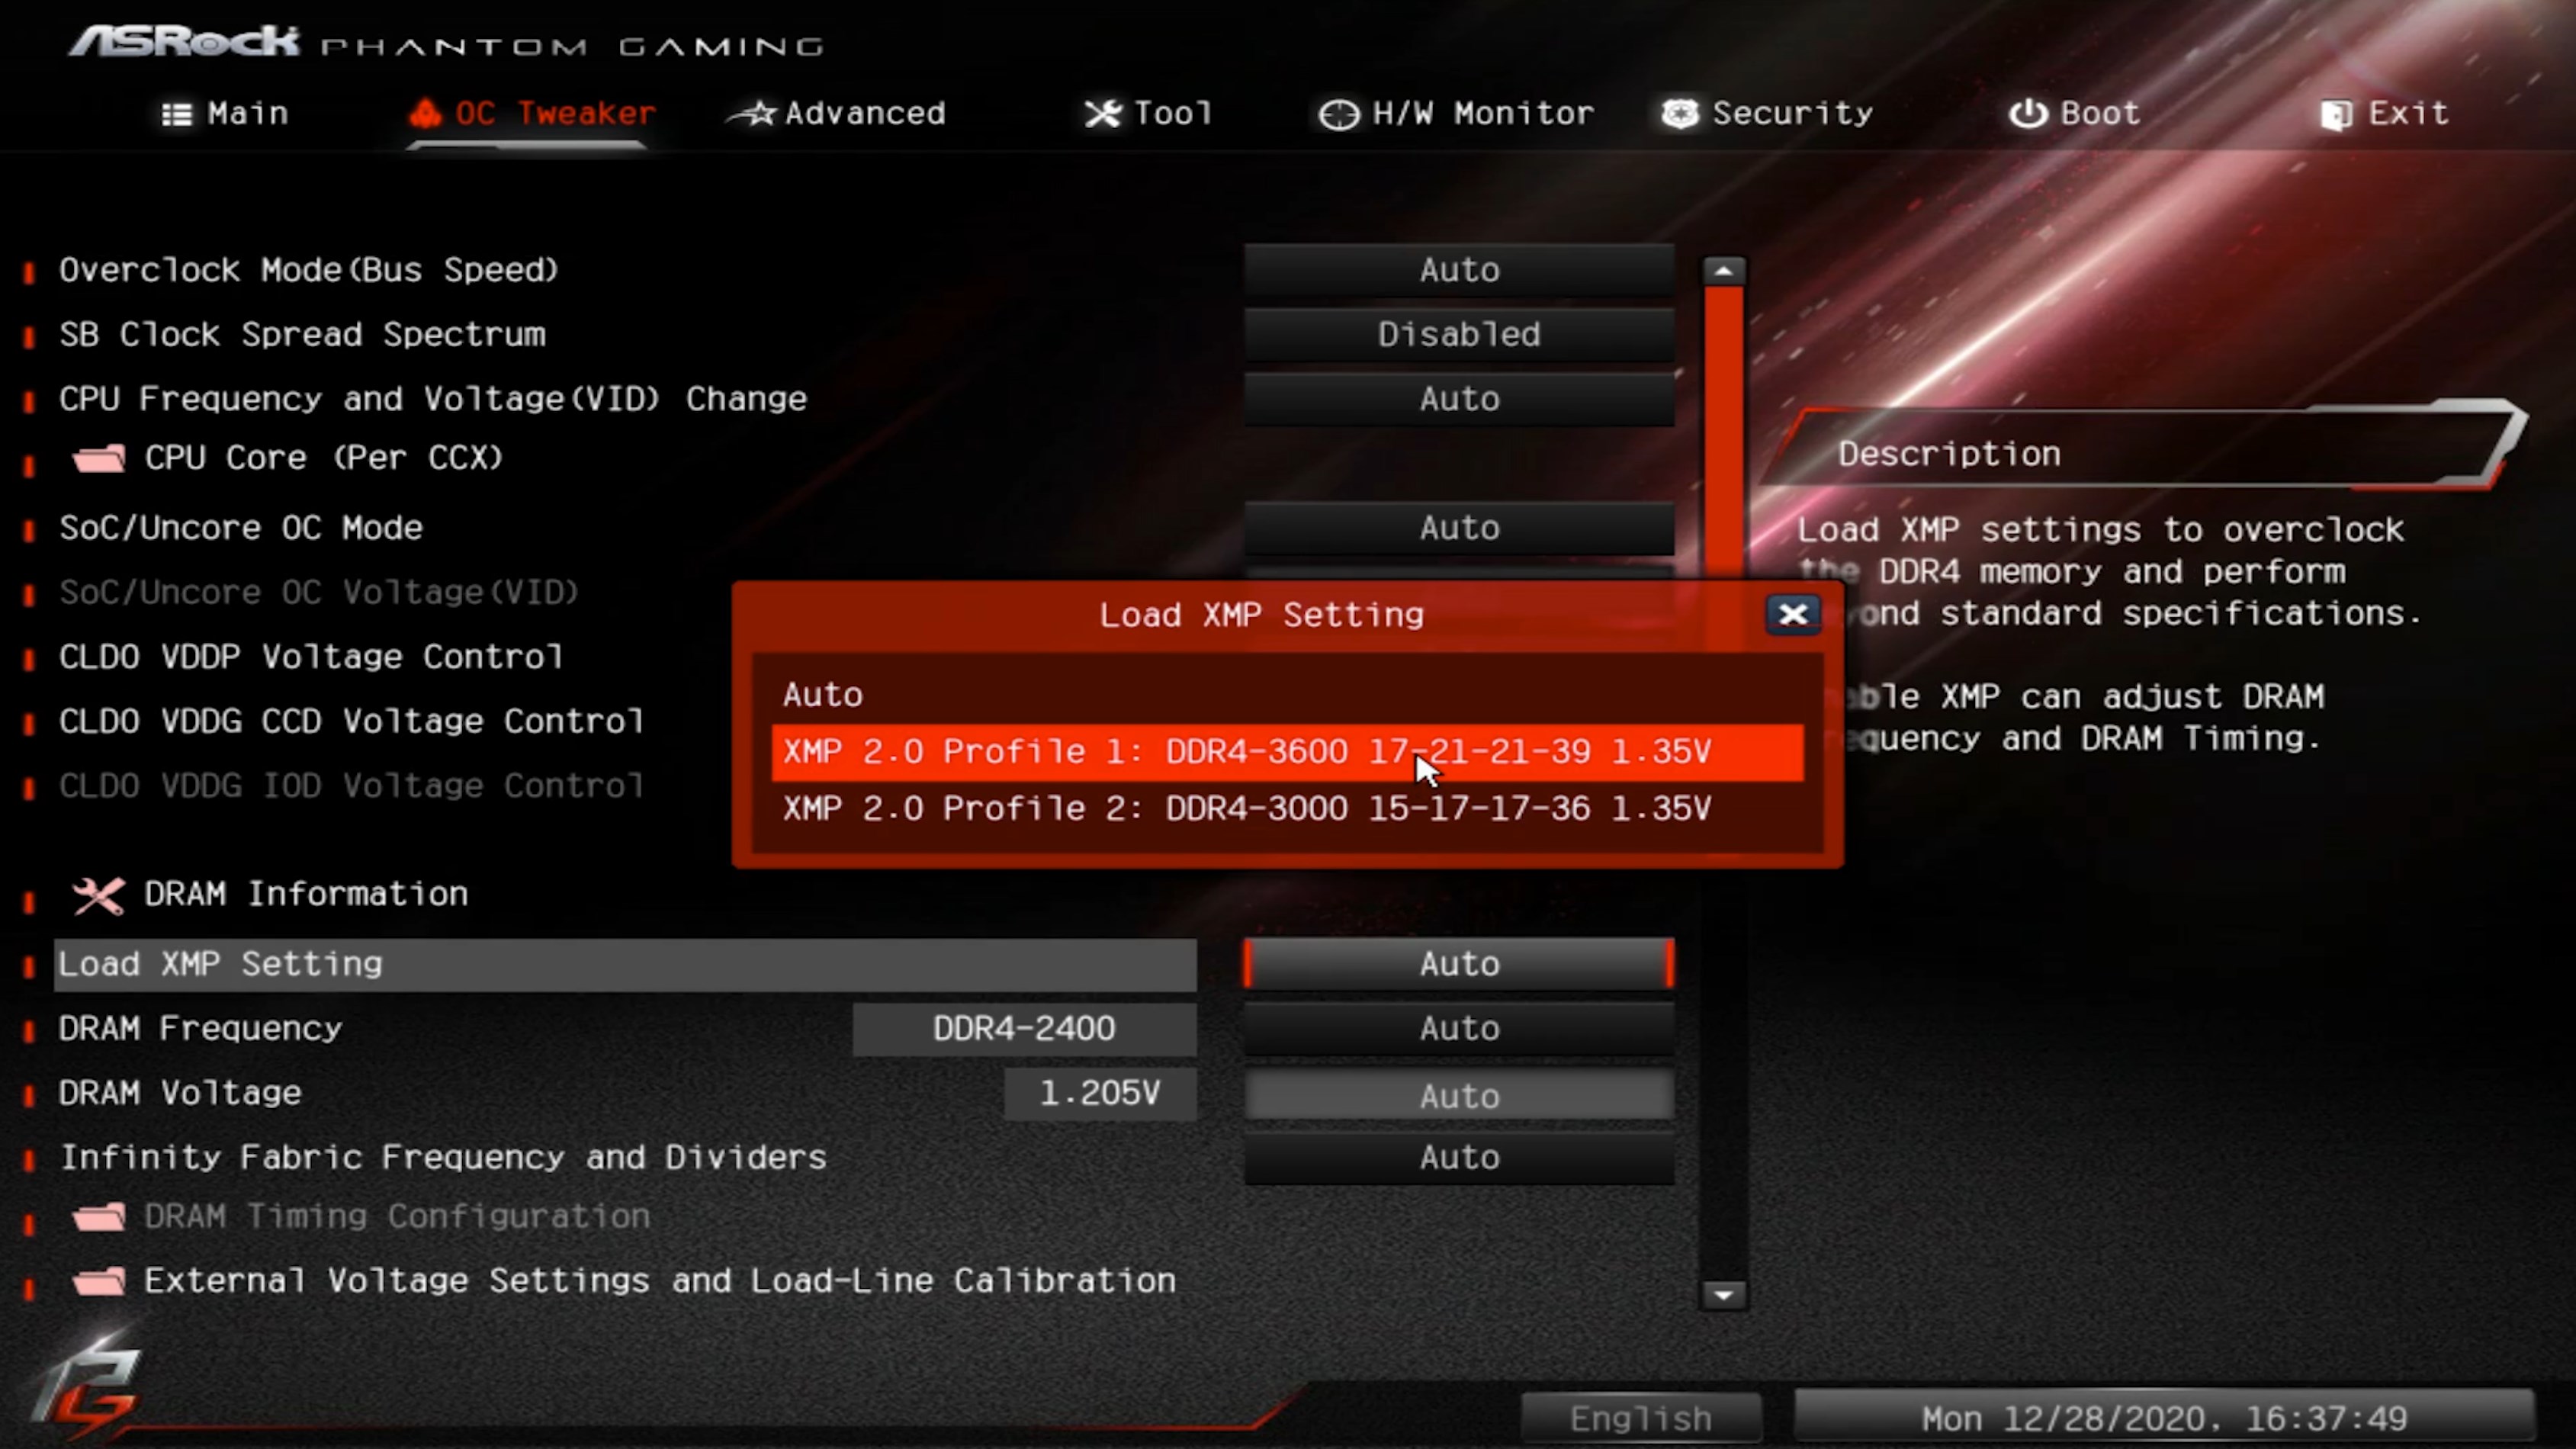Open DRAM Information entry text
The image size is (2576, 1449).
pos(306,894)
